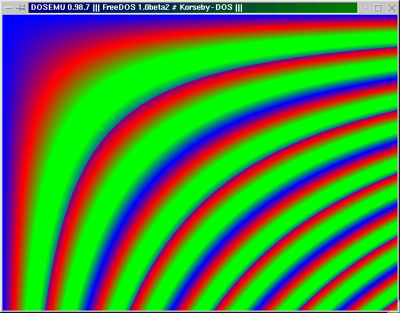Click the DOSEMU 0.98.7 title bar text
The height and width of the screenshot is (313, 400).
point(136,7)
